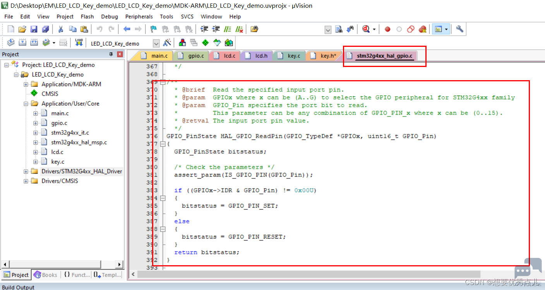Select key.c in the project tree
Image resolution: width=545 pixels, height=290 pixels.
[x=58, y=161]
